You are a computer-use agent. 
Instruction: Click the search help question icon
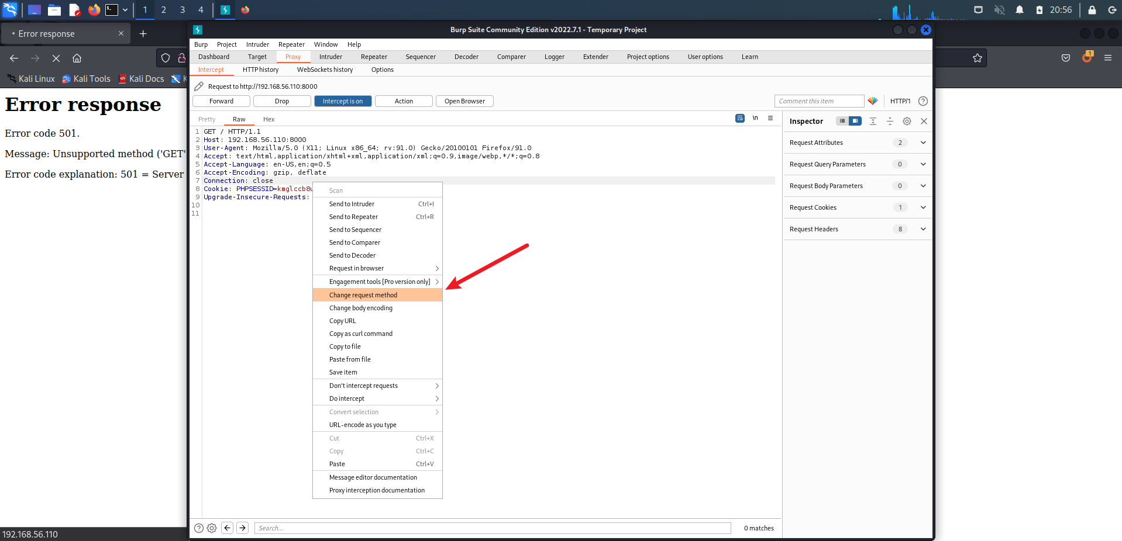[199, 528]
